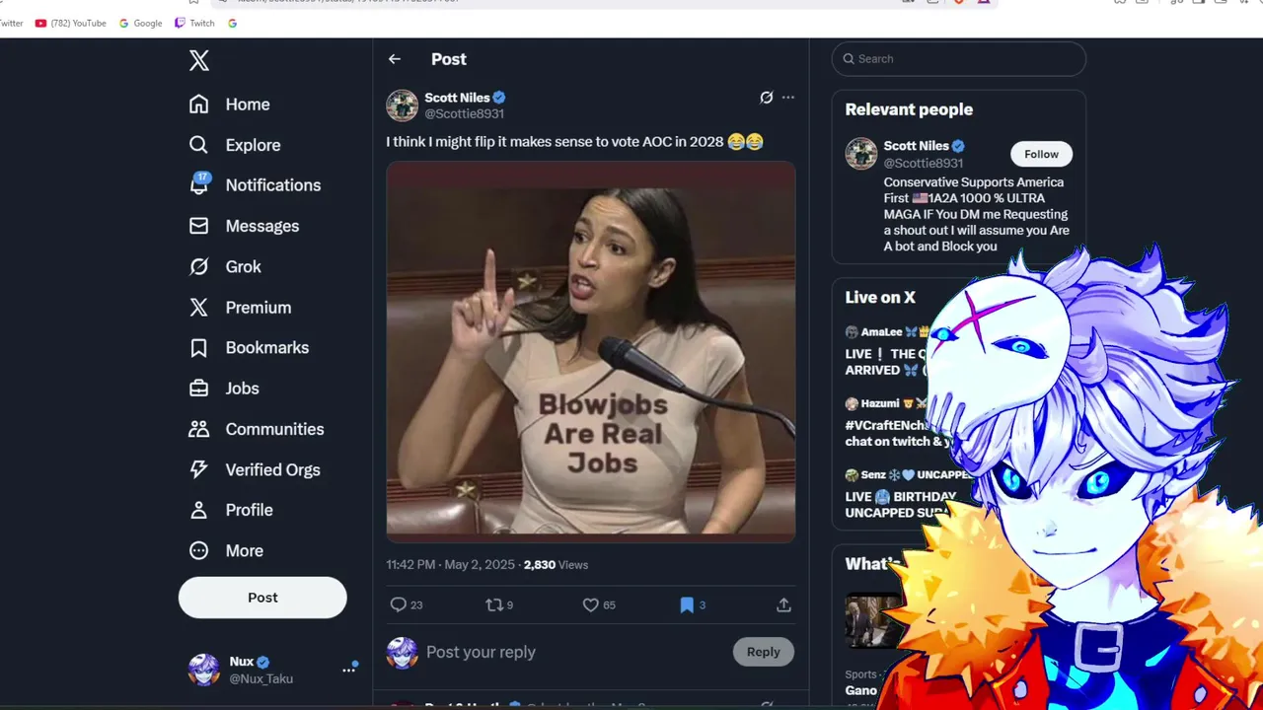Click the Google G icon bookmark
The width and height of the screenshot is (1263, 710).
point(233,23)
